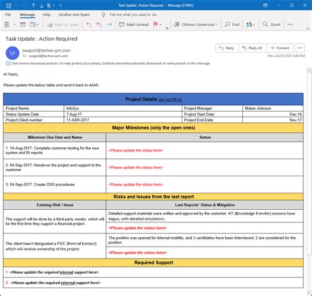312x296 pixels.
Task: Select the Message ribbon tab
Action: [28, 14]
